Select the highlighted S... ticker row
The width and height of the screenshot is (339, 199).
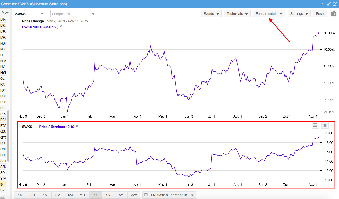3,184
